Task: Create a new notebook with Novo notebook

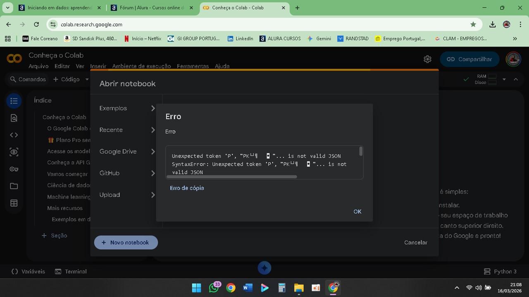Action: tap(126, 243)
